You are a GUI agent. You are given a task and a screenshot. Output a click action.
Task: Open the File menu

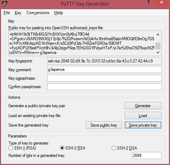click(7, 13)
